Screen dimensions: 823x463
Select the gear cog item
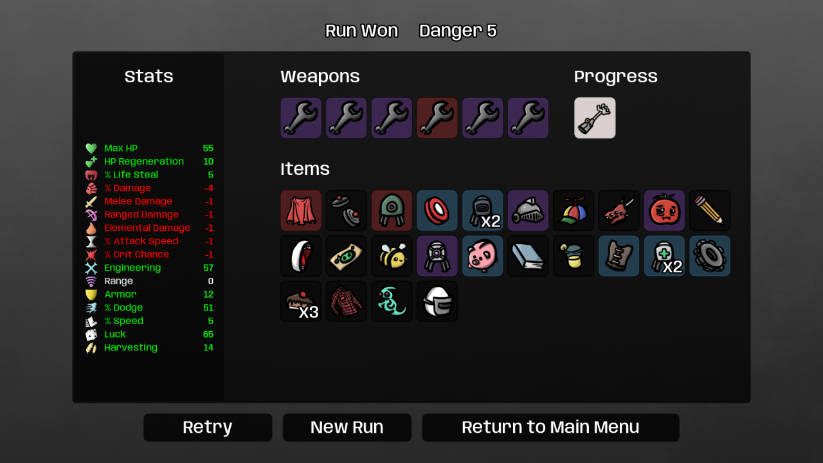(x=710, y=256)
